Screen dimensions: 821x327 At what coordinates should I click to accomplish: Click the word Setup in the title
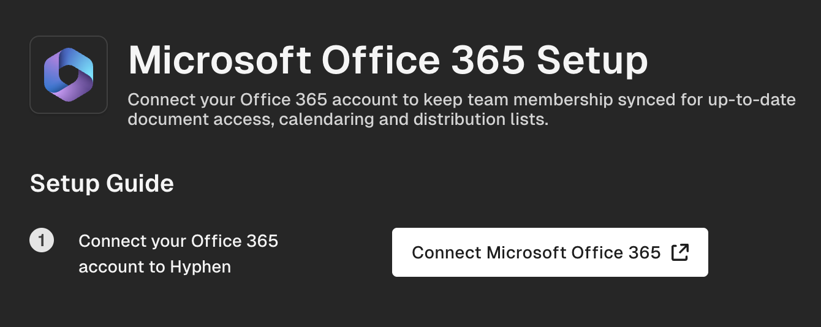click(x=592, y=61)
